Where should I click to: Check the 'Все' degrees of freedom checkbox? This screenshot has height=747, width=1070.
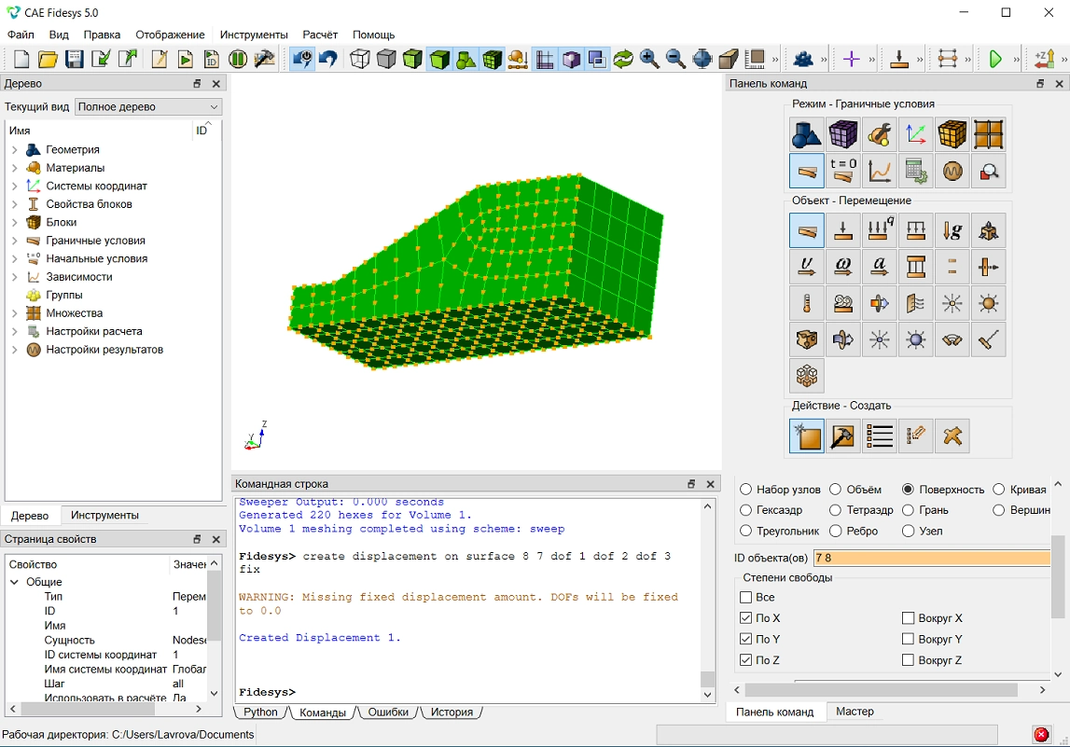(746, 597)
